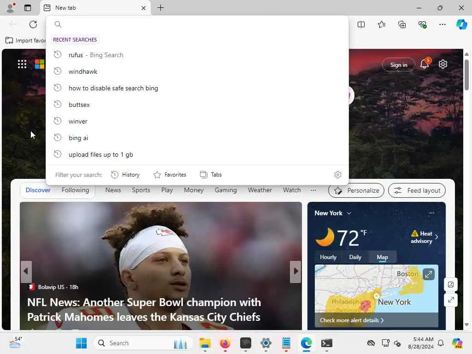Filter search by Favorites

click(x=170, y=175)
